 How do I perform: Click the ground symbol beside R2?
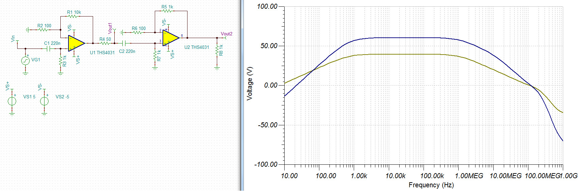(28, 30)
